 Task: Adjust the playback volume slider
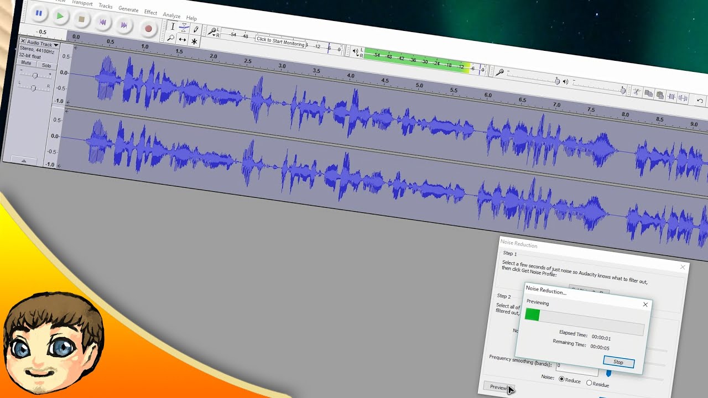click(599, 86)
